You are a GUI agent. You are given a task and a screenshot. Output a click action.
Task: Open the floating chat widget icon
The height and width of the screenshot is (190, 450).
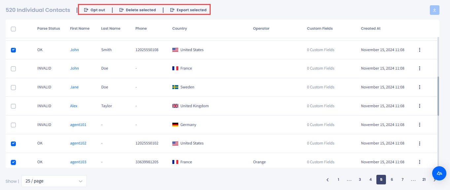[439, 173]
